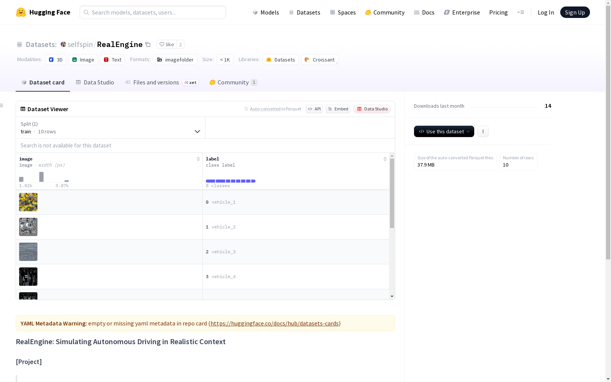The height and width of the screenshot is (382, 611).
Task: Expand the Split train dropdown
Action: [x=110, y=128]
